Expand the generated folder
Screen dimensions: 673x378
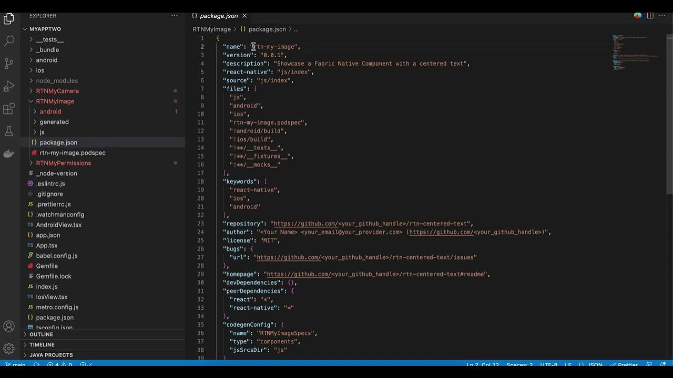[x=54, y=122]
